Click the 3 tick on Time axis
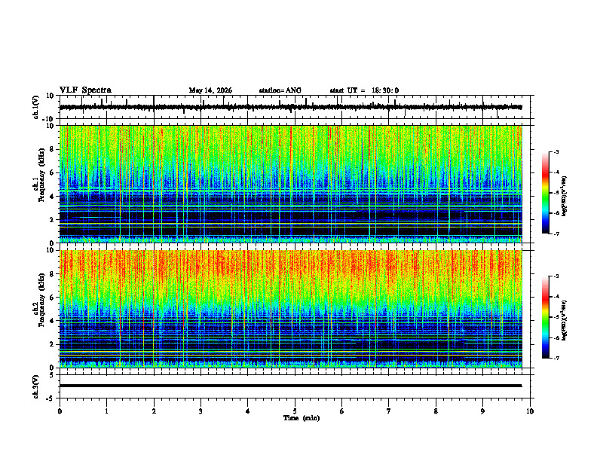The height and width of the screenshot is (461, 597). coord(201,411)
